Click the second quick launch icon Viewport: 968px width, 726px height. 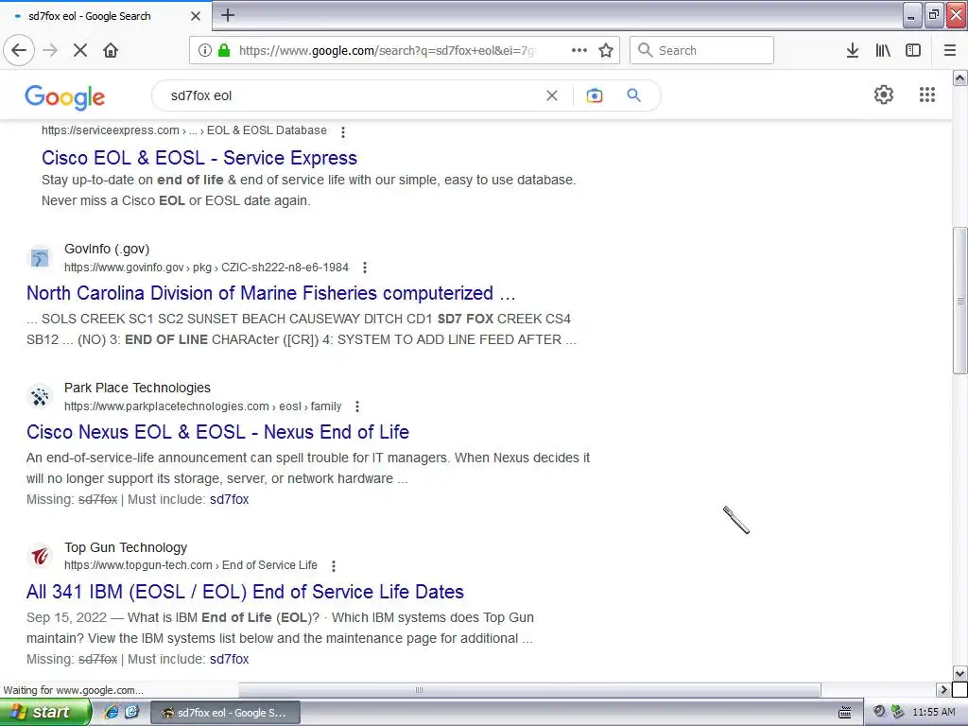pos(131,713)
